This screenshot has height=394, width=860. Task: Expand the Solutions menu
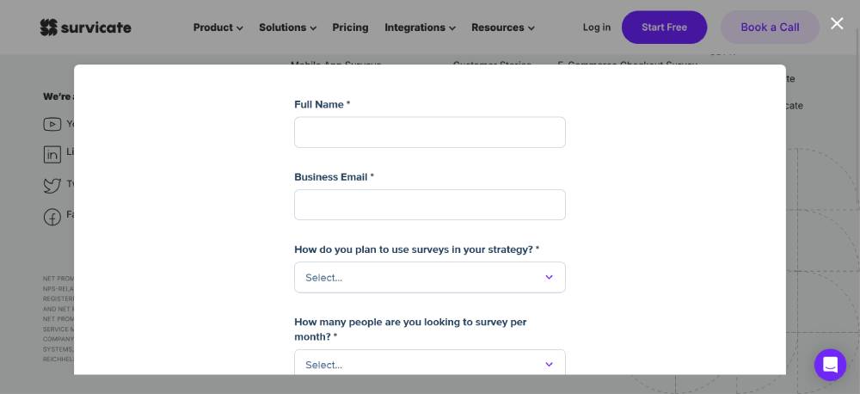[287, 28]
